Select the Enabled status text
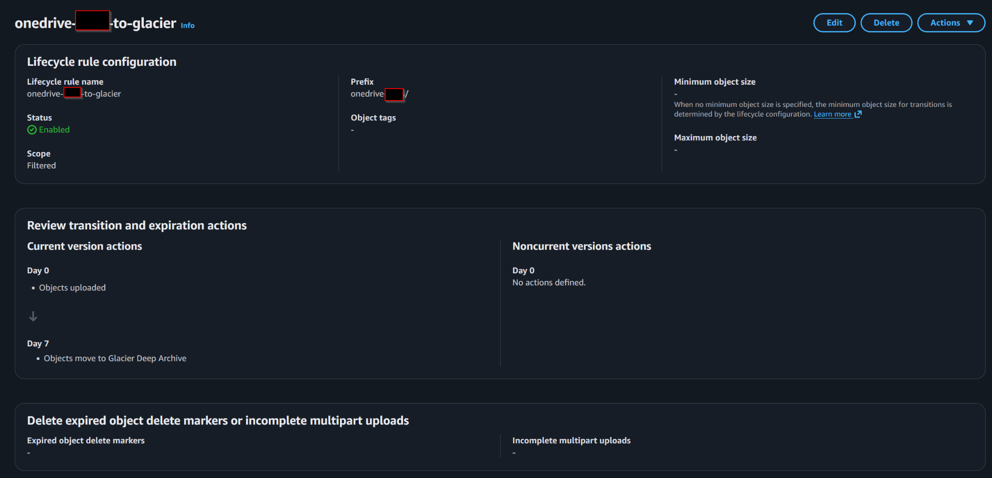 point(54,130)
